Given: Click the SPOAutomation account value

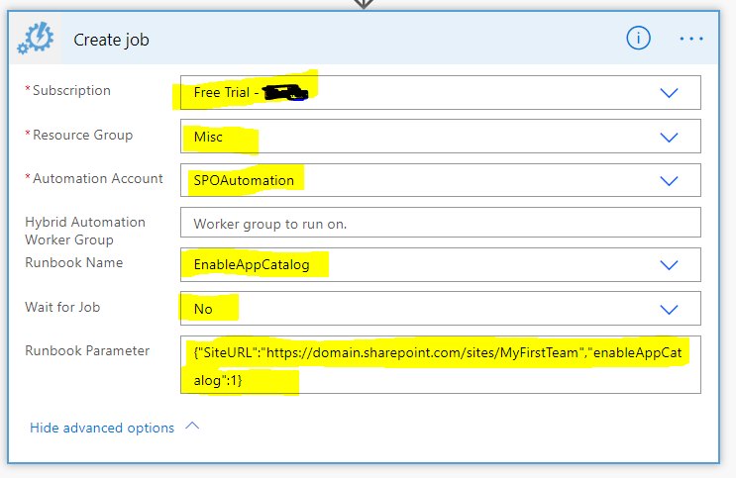Looking at the screenshot, I should (244, 180).
